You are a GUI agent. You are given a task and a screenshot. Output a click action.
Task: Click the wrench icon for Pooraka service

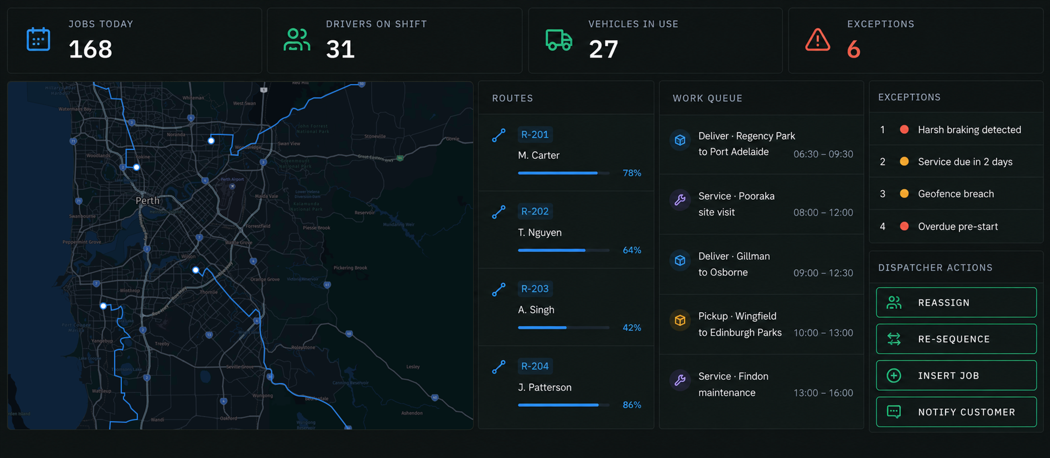tap(680, 200)
